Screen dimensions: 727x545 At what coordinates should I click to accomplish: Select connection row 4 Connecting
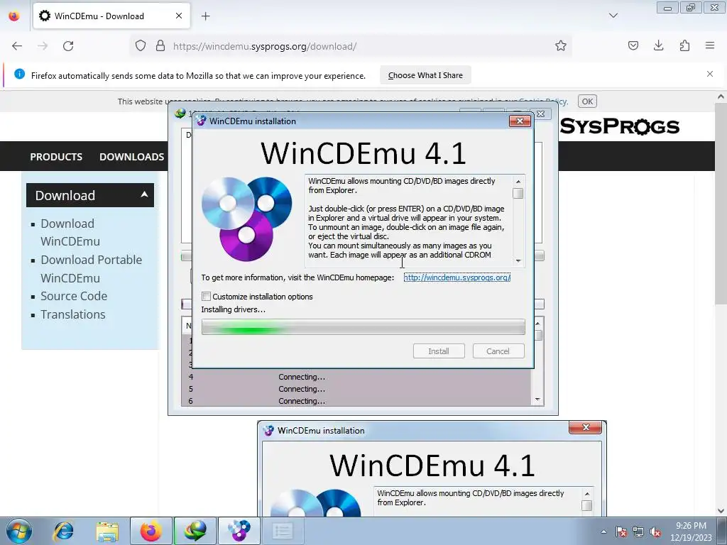[x=357, y=377]
